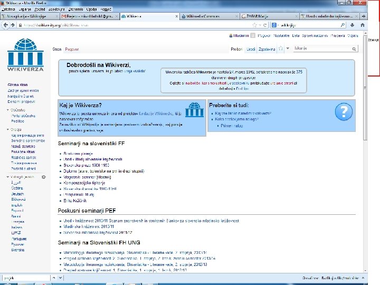The image size is (380, 285).
Task: Open the Pogled menu in the menu bar
Action: [x=40, y=9]
